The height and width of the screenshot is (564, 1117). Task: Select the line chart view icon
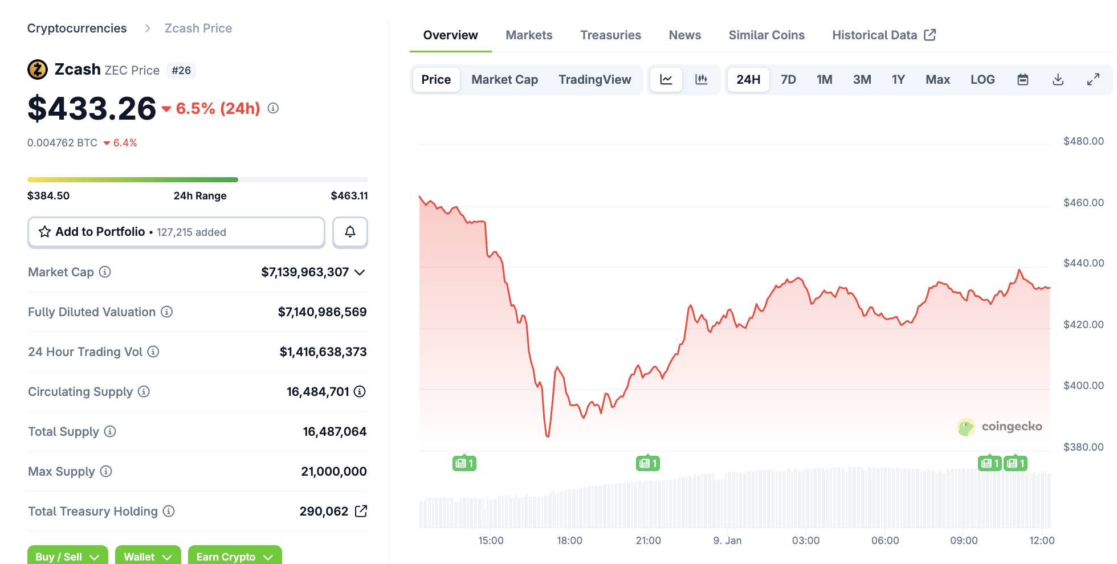666,80
